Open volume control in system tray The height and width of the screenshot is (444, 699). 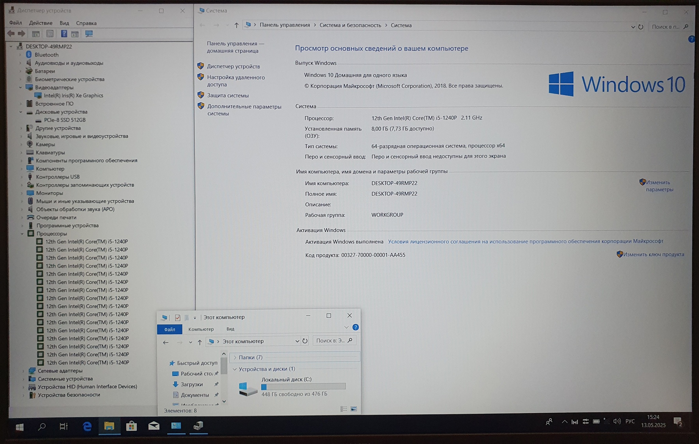tap(616, 421)
